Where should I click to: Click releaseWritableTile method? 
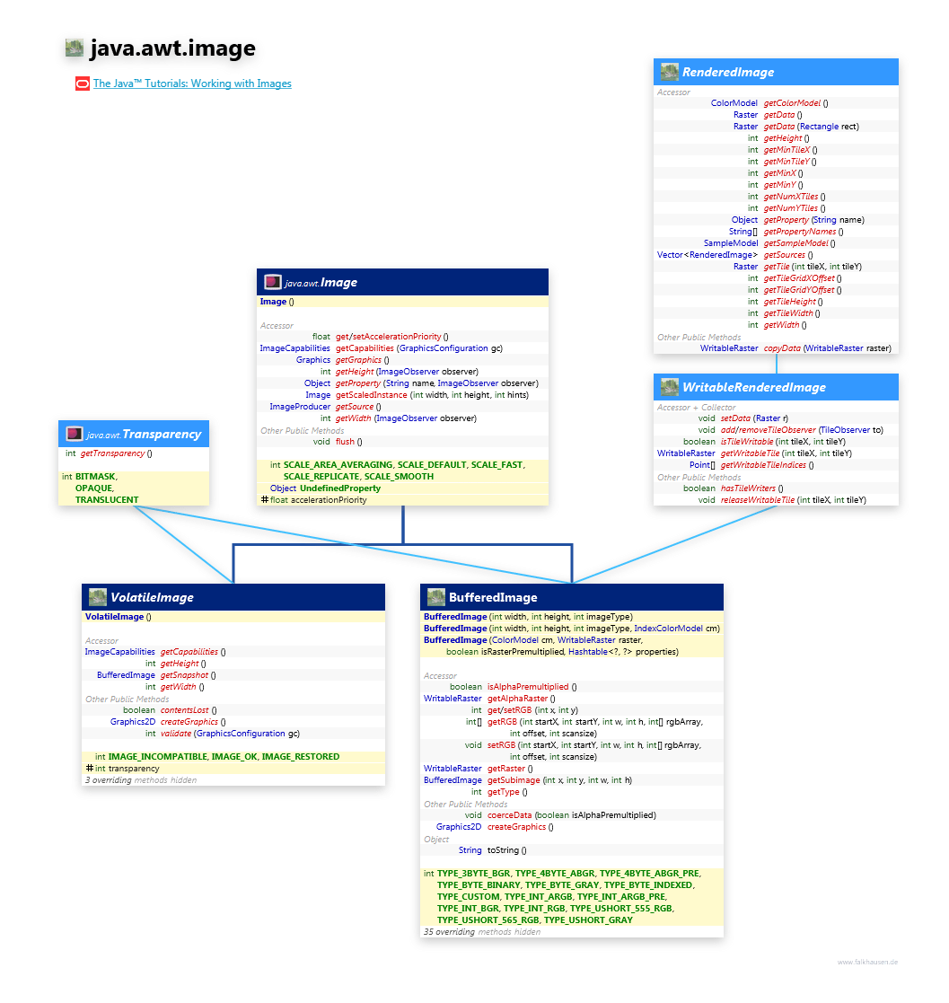757,500
